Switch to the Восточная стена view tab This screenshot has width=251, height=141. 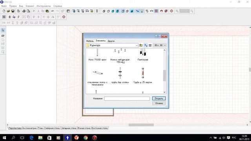click(x=99, y=128)
